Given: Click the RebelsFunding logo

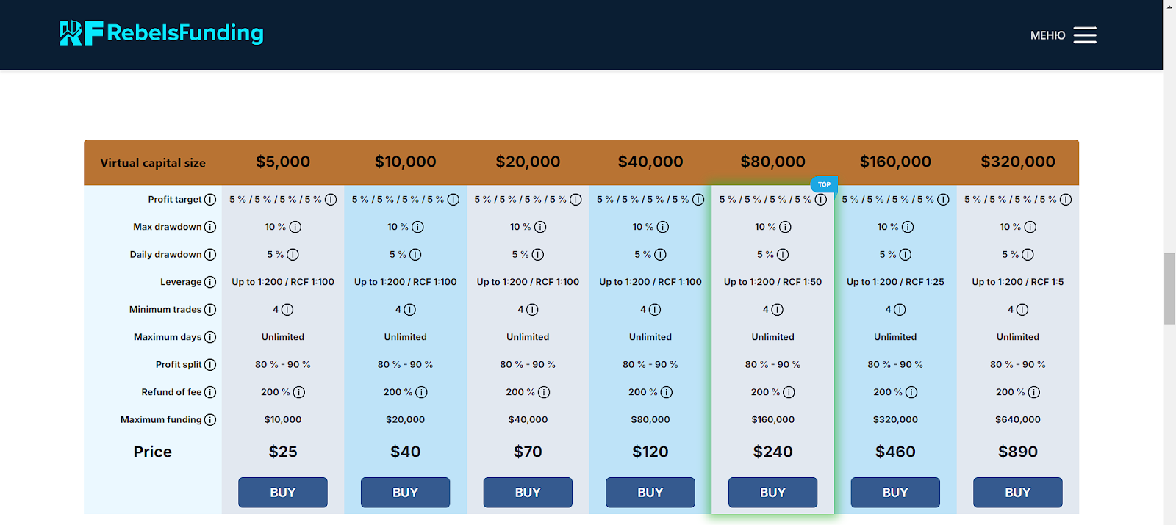Looking at the screenshot, I should [x=162, y=33].
